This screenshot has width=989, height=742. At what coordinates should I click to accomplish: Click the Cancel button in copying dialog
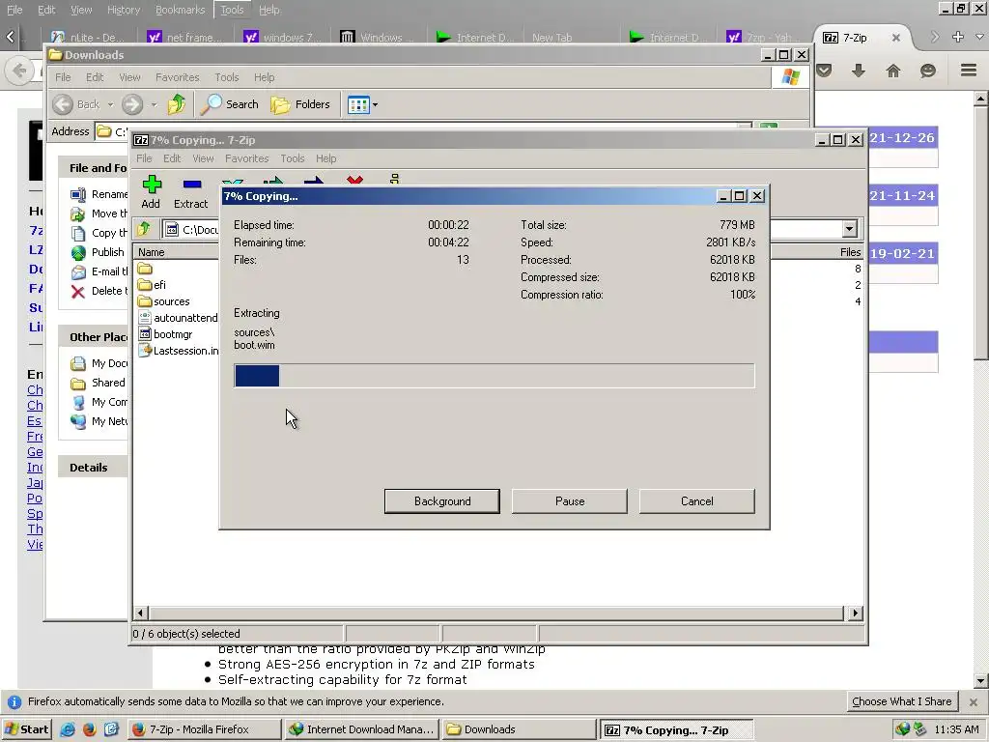(697, 501)
